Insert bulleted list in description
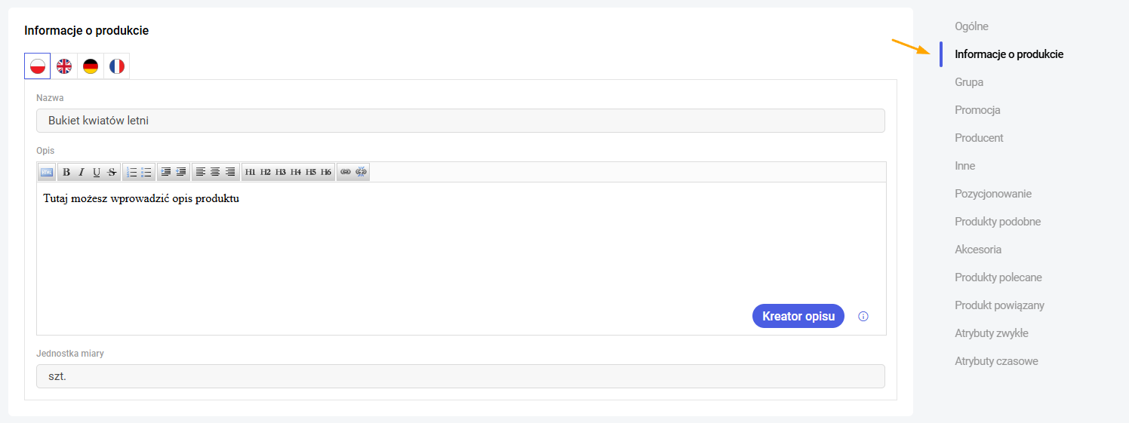Screen dimensions: 1129x423 point(146,172)
